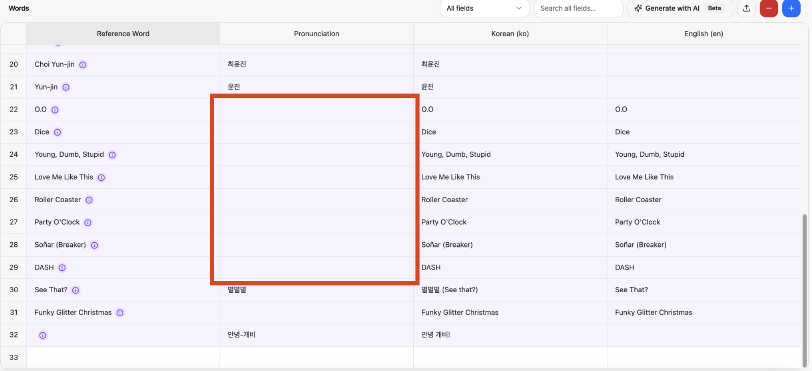
Task: Select row number 22
Action: pos(14,110)
